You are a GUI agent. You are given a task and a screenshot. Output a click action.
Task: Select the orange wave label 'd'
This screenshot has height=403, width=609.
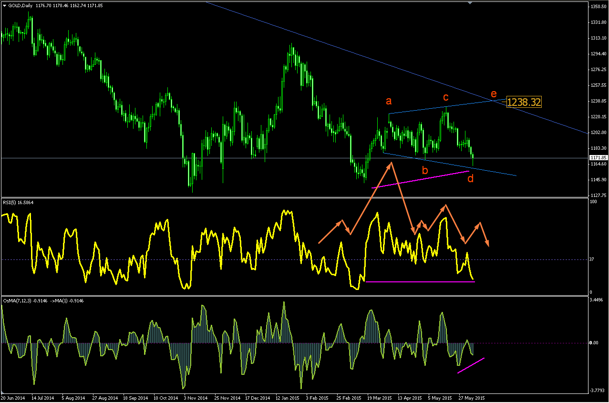click(470, 179)
